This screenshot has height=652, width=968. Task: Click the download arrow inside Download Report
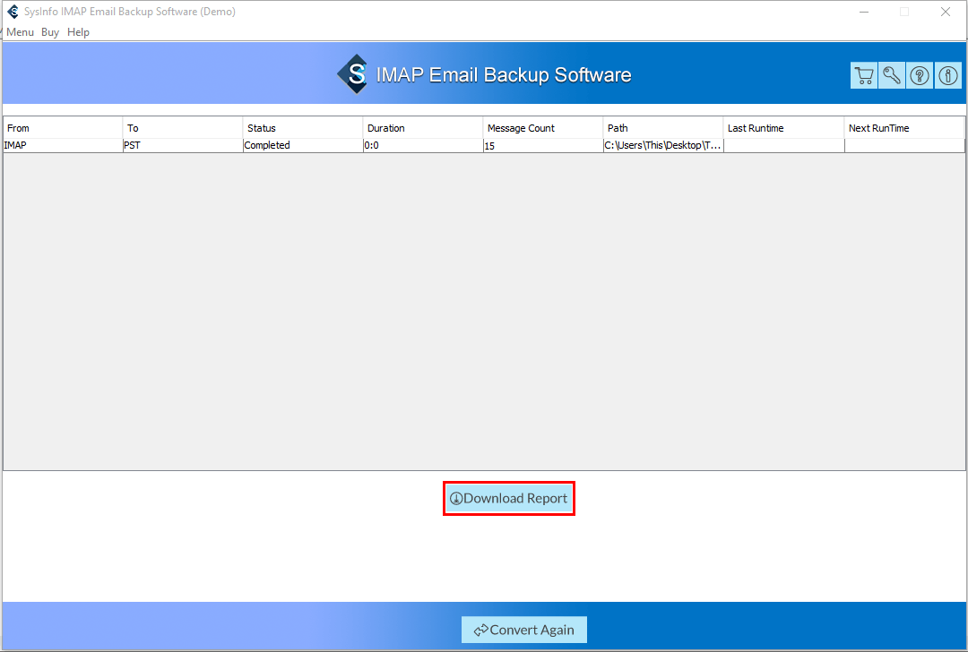459,498
